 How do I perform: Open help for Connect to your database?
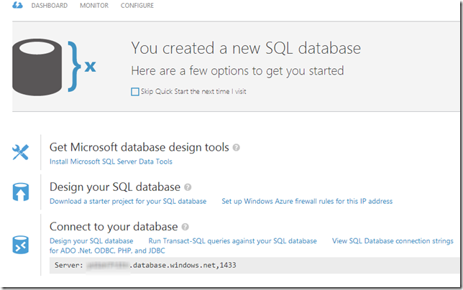(x=185, y=227)
